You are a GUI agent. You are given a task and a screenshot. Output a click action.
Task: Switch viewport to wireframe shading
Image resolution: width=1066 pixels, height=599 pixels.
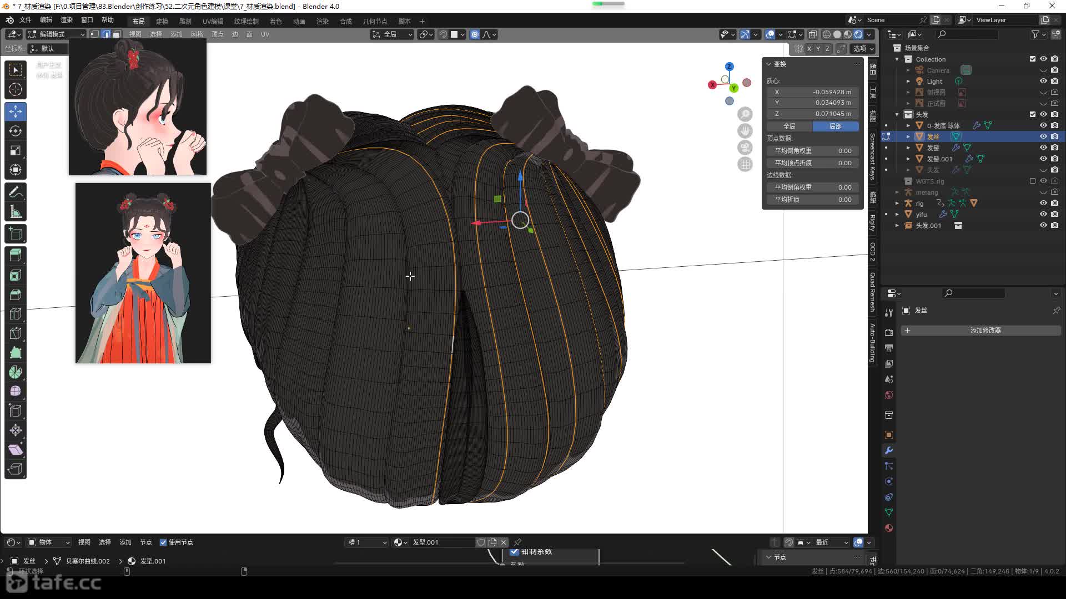tap(827, 34)
